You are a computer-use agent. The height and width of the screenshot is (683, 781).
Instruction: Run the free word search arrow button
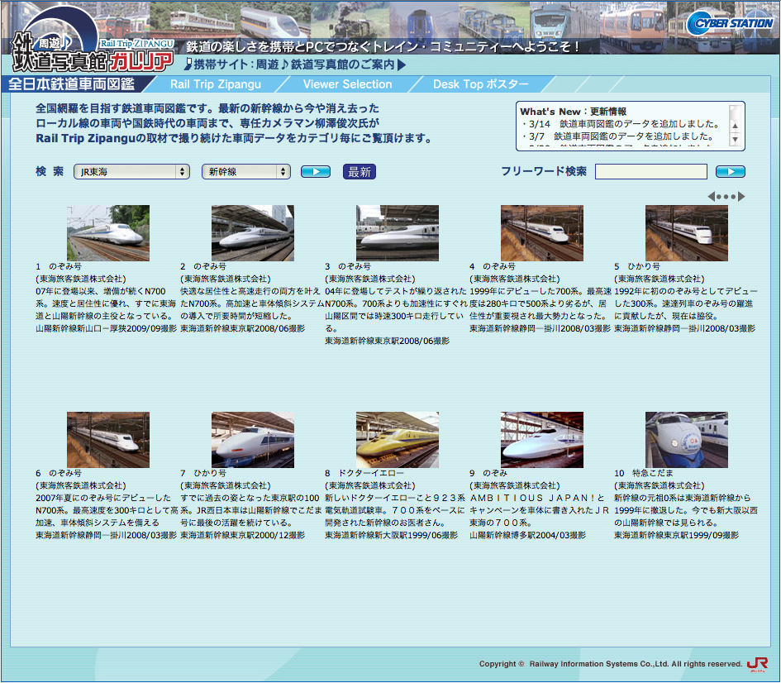731,172
